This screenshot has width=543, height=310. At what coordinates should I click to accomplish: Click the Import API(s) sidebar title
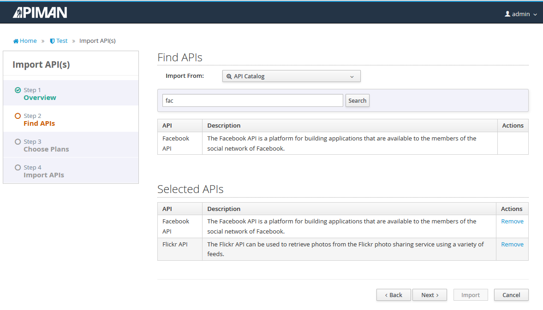tap(41, 64)
